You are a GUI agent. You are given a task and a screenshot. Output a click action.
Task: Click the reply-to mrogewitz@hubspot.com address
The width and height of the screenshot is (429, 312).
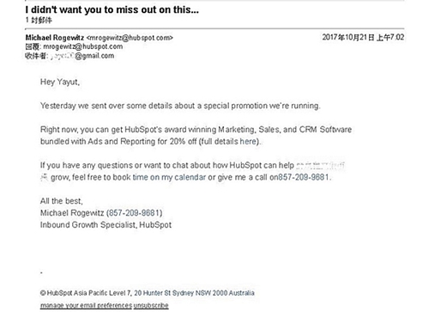click(83, 46)
